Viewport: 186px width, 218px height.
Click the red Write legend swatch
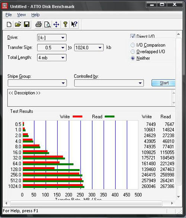tap(78, 116)
